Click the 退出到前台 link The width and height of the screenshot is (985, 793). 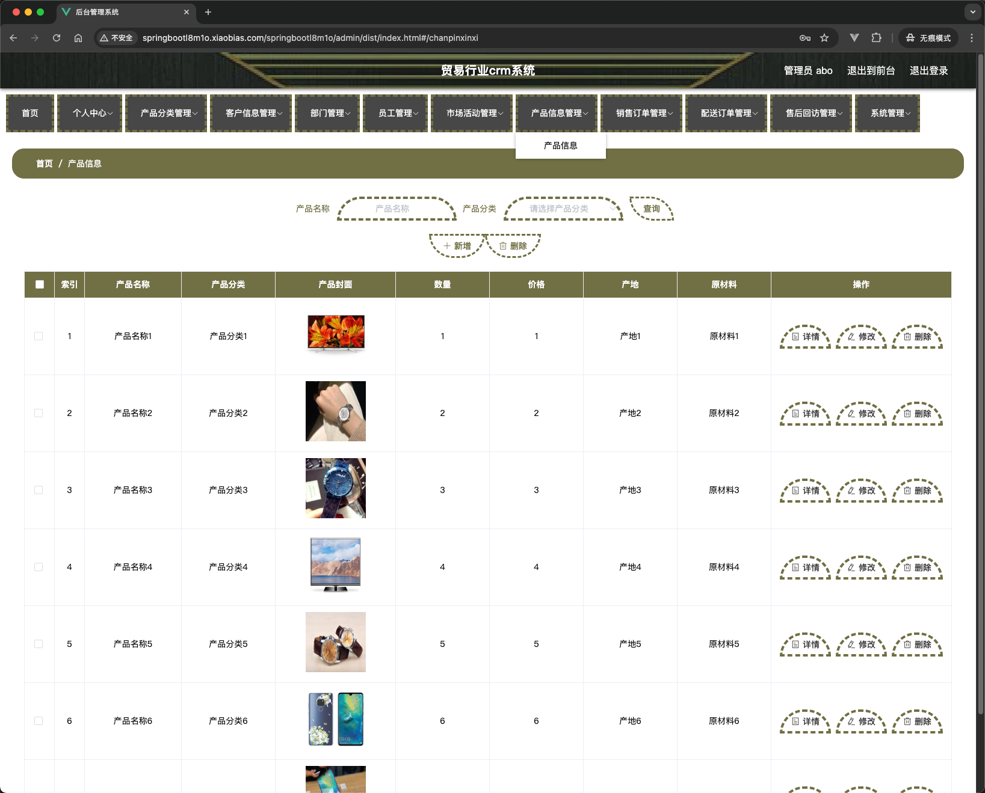871,70
